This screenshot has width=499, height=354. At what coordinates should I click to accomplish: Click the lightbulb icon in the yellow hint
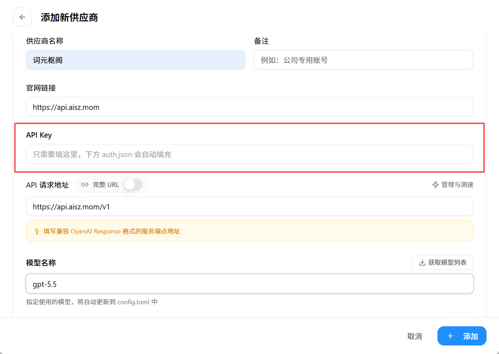tap(37, 231)
